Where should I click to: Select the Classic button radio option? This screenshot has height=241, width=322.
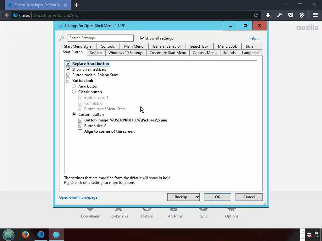(x=74, y=92)
